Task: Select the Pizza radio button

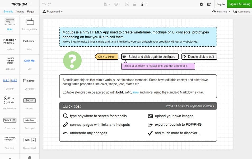Action: click(6, 98)
